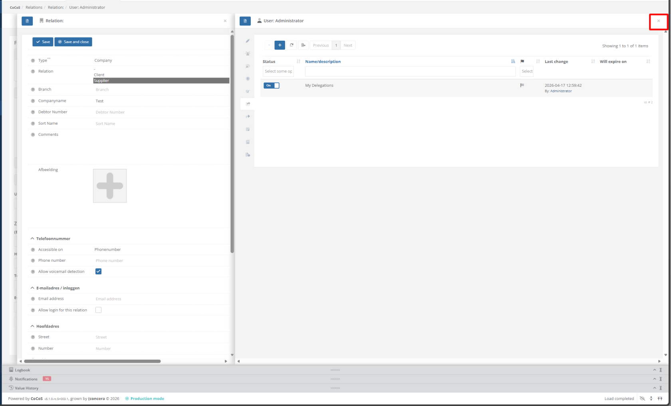Click the collapse-all vertical arrows status icon
The image size is (671, 406).
coord(651,398)
